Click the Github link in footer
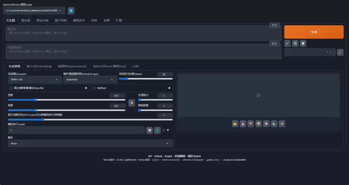The width and height of the screenshot is (349, 185). click(x=158, y=156)
